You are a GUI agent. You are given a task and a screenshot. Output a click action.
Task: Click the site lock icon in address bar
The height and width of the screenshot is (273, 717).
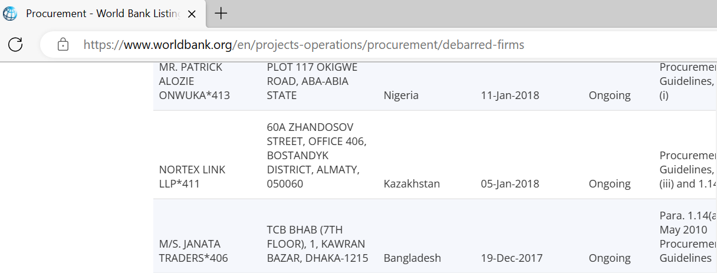[x=63, y=44]
